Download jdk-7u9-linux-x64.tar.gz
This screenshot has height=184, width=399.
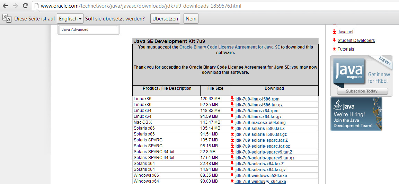click(258, 116)
